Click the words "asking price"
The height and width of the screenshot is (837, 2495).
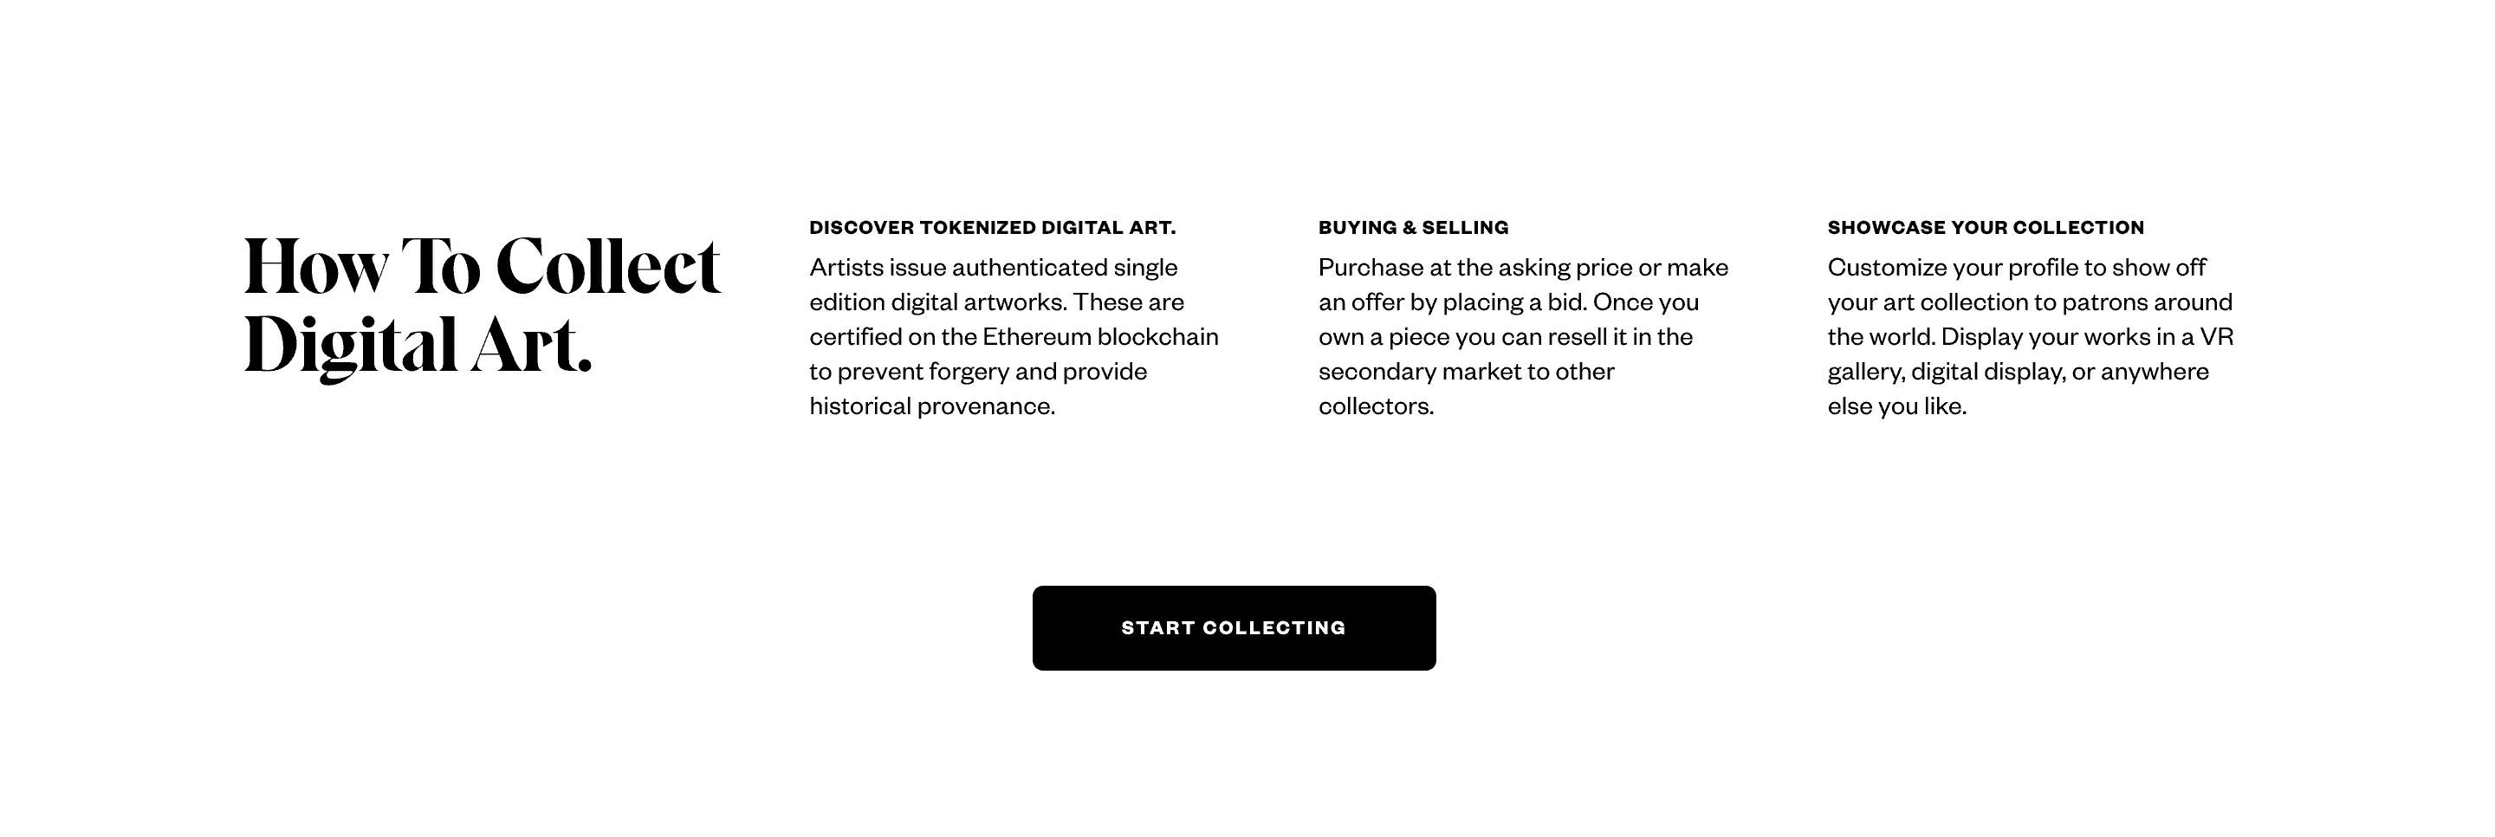pyautogui.click(x=1574, y=266)
